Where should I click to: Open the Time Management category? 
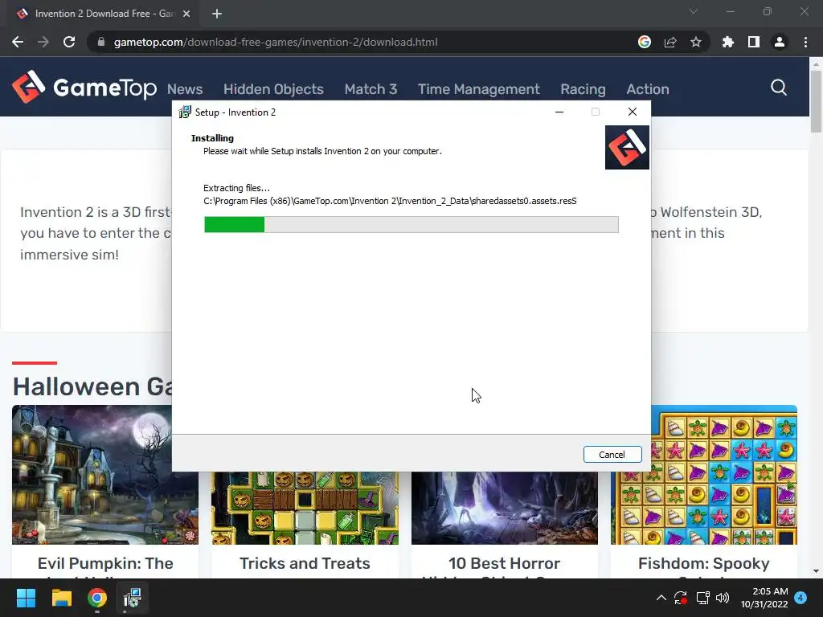[479, 89]
